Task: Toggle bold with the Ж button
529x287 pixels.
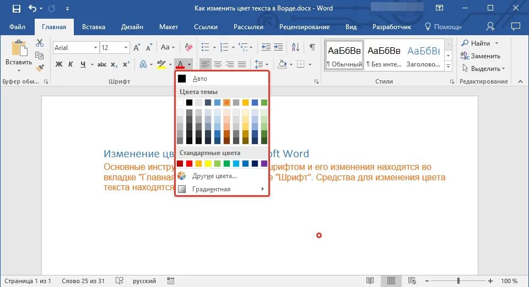Action: point(59,64)
